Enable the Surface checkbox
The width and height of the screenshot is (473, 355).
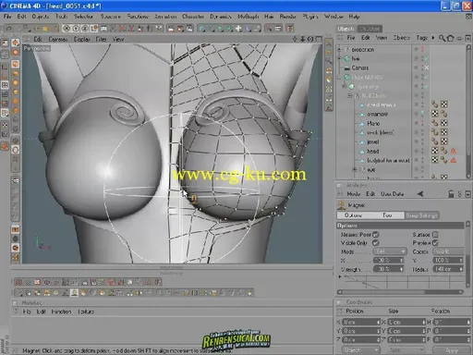[x=435, y=235]
